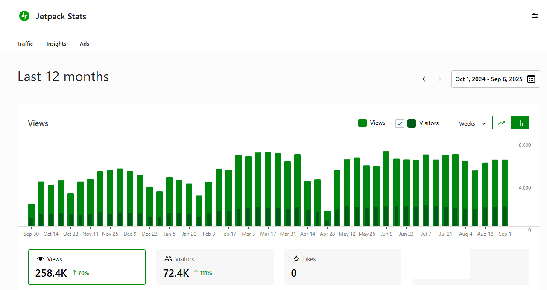Uncheck the Visitors checkbox
The image size is (547, 290).
[x=400, y=123]
